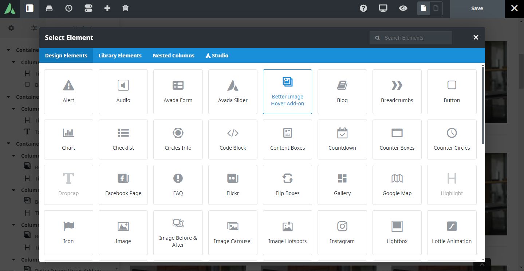Select the Button element
Image resolution: width=524 pixels, height=271 pixels.
pos(452,92)
